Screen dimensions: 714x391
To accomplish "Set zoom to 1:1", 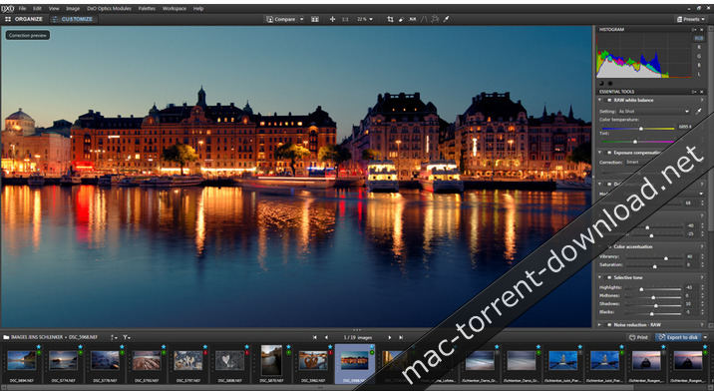I will tap(345, 19).
